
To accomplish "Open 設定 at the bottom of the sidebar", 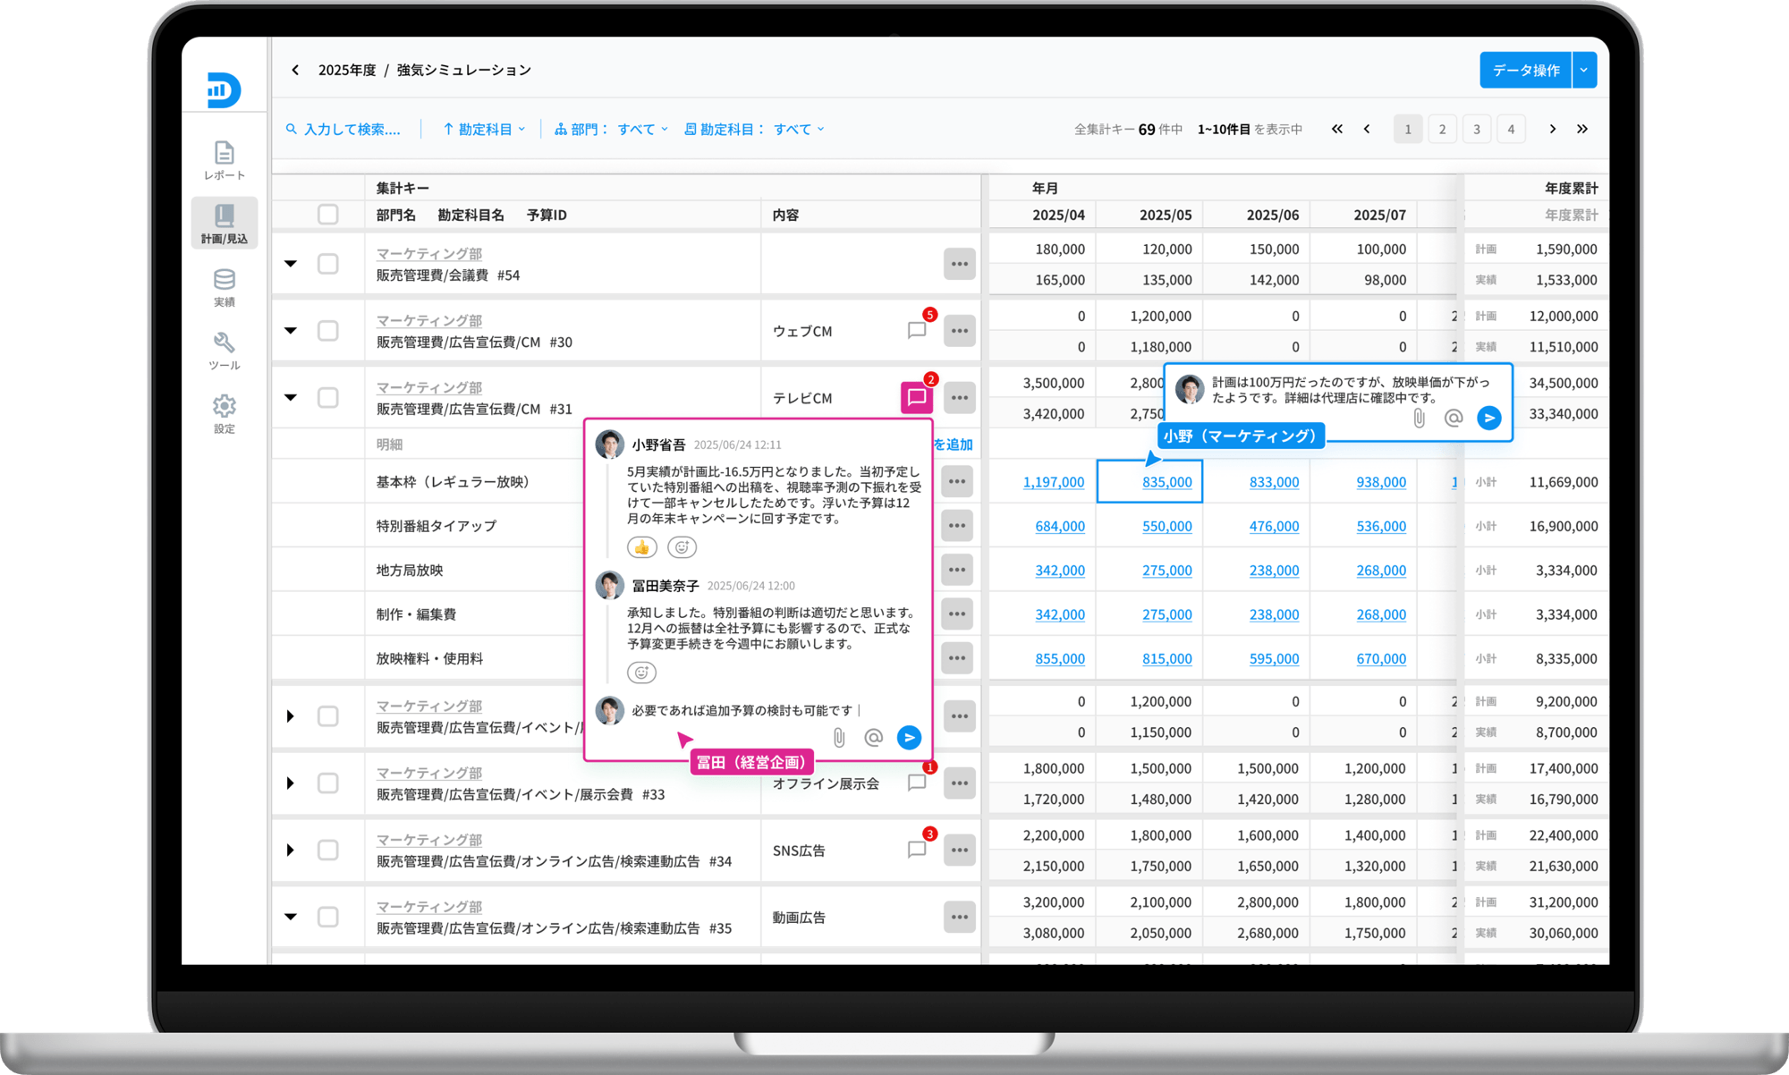I will point(224,413).
